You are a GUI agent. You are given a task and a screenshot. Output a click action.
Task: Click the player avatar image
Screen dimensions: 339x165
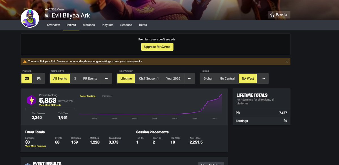pyautogui.click(x=30, y=19)
